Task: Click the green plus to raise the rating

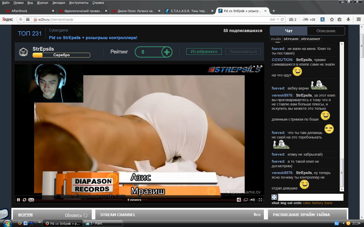Action: [167, 52]
